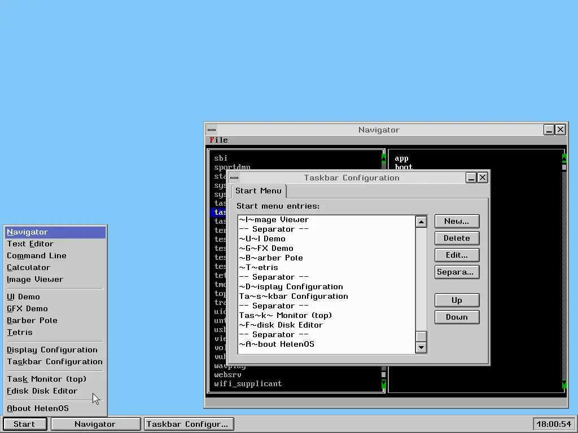Click the Start button on taskbar
The image size is (578, 433).
click(x=24, y=424)
